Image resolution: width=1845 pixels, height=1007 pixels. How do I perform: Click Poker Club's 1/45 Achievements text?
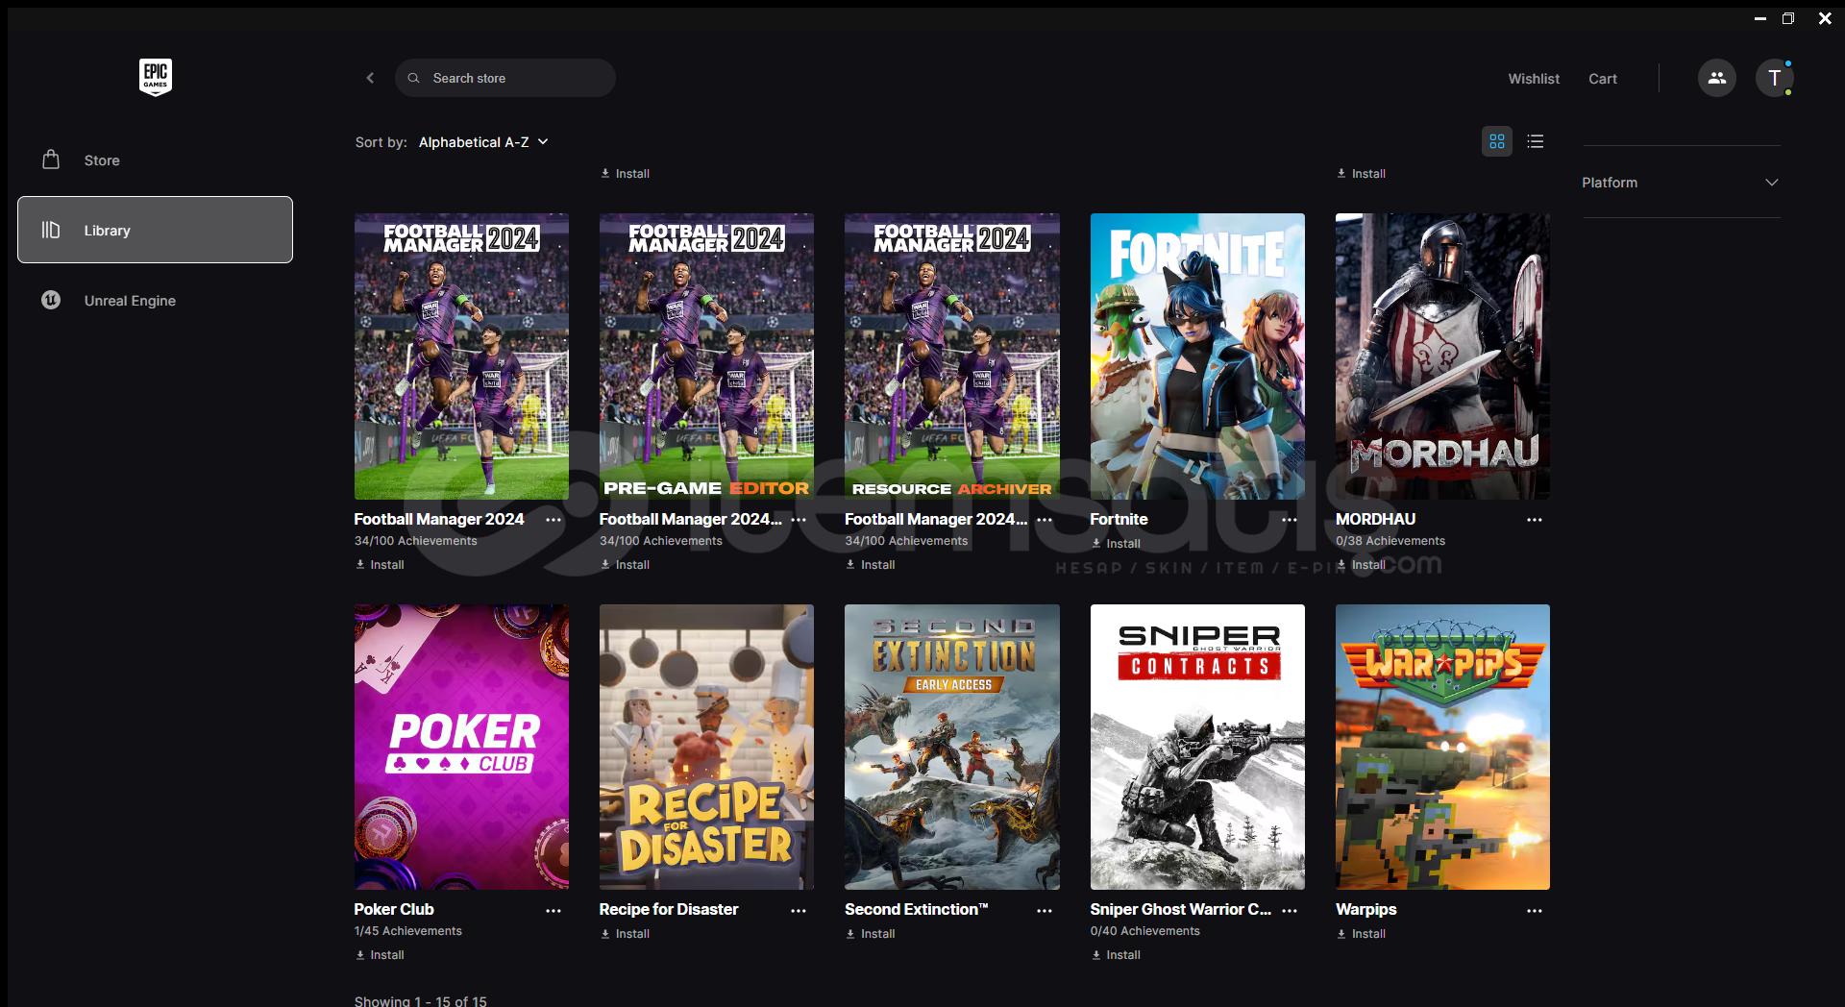click(407, 931)
